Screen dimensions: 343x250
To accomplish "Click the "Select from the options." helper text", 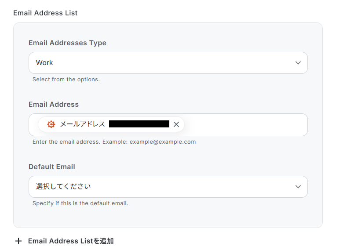I will pos(66,80).
